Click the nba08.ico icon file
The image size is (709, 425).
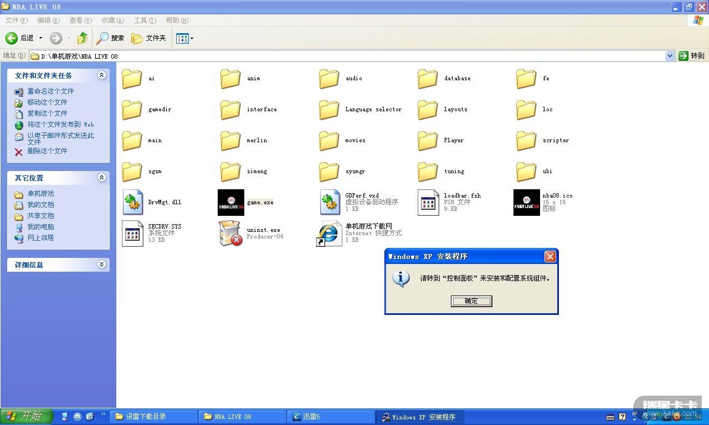(526, 203)
